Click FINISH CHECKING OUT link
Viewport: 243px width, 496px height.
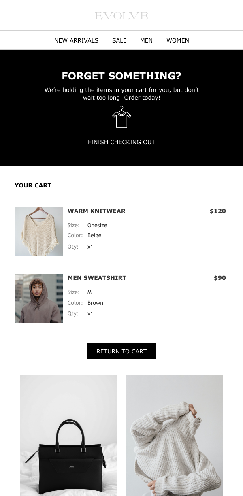tap(122, 142)
